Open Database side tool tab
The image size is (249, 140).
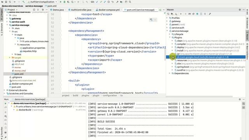tap(247, 23)
